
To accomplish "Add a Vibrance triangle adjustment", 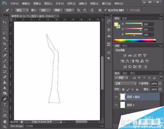I will pos(145,55).
